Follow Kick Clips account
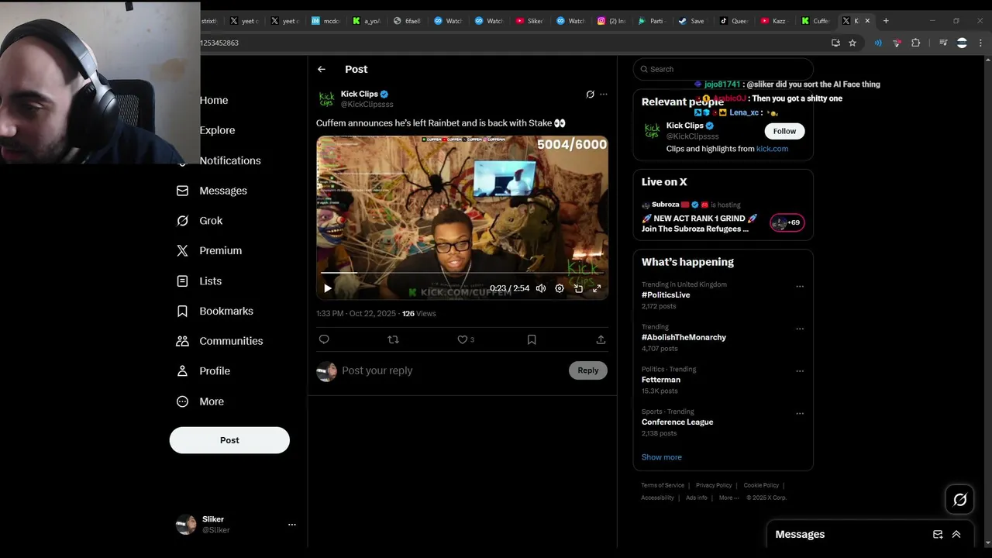This screenshot has height=558, width=992. point(784,131)
